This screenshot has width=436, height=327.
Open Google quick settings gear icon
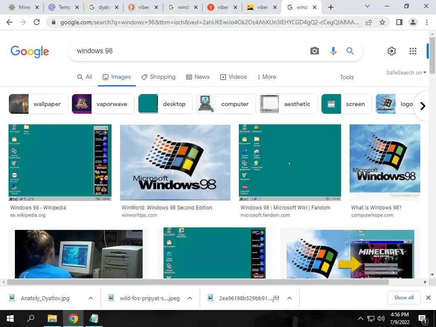pyautogui.click(x=392, y=51)
